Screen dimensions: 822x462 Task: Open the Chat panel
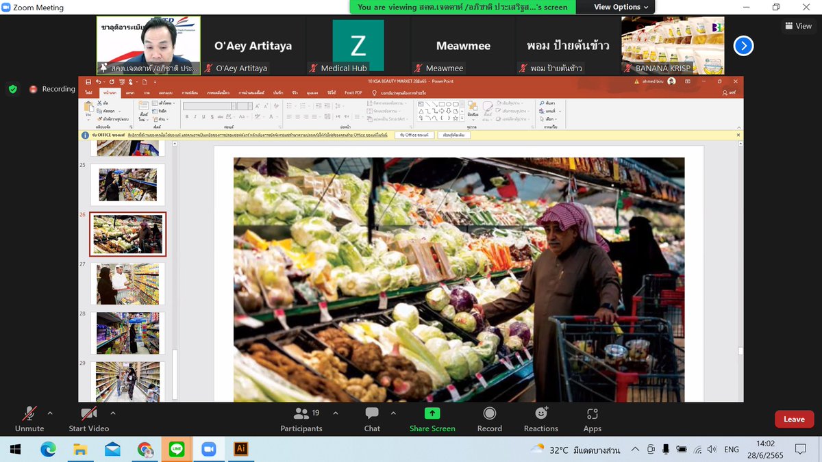pos(372,419)
